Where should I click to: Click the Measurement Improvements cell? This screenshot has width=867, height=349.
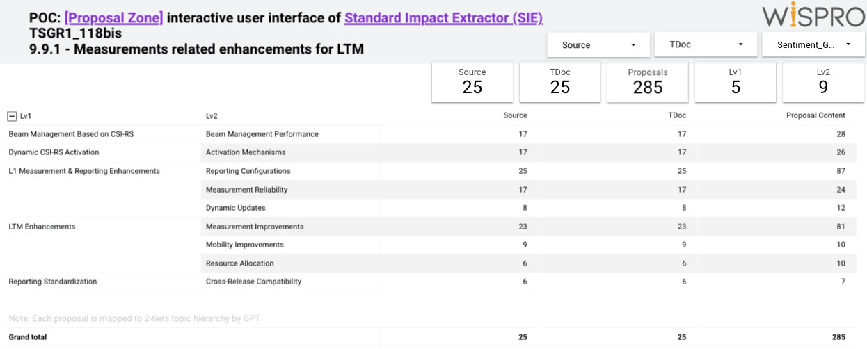point(255,227)
